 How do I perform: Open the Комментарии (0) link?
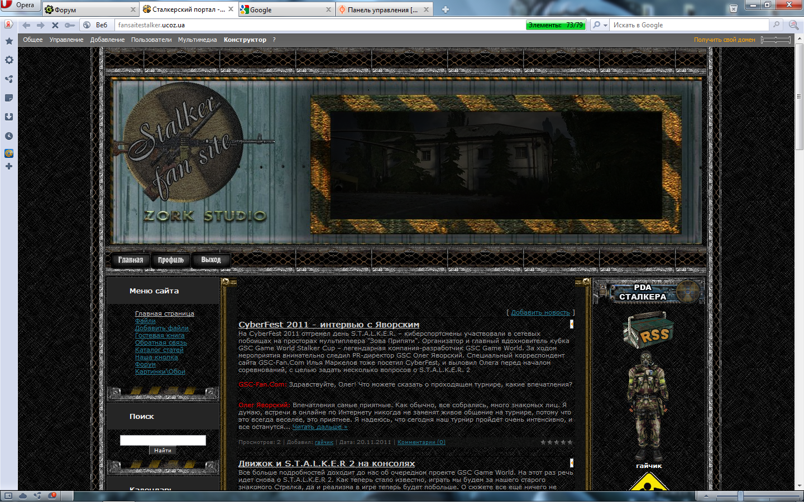click(x=422, y=442)
